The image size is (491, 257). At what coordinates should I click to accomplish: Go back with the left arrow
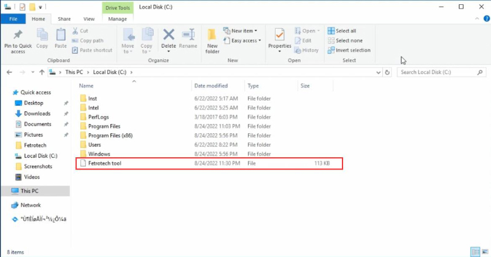pyautogui.click(x=9, y=72)
